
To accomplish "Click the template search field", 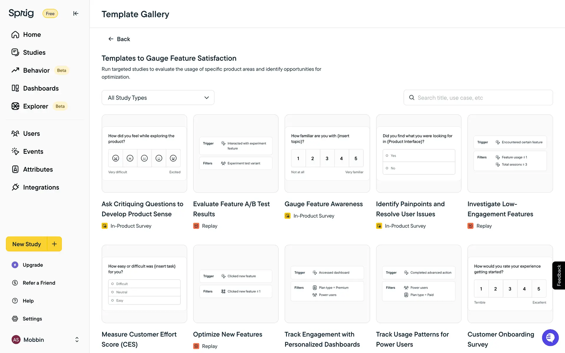I will point(478,98).
